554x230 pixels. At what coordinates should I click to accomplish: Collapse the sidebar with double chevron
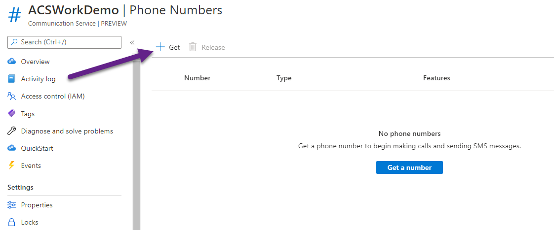[x=132, y=42]
